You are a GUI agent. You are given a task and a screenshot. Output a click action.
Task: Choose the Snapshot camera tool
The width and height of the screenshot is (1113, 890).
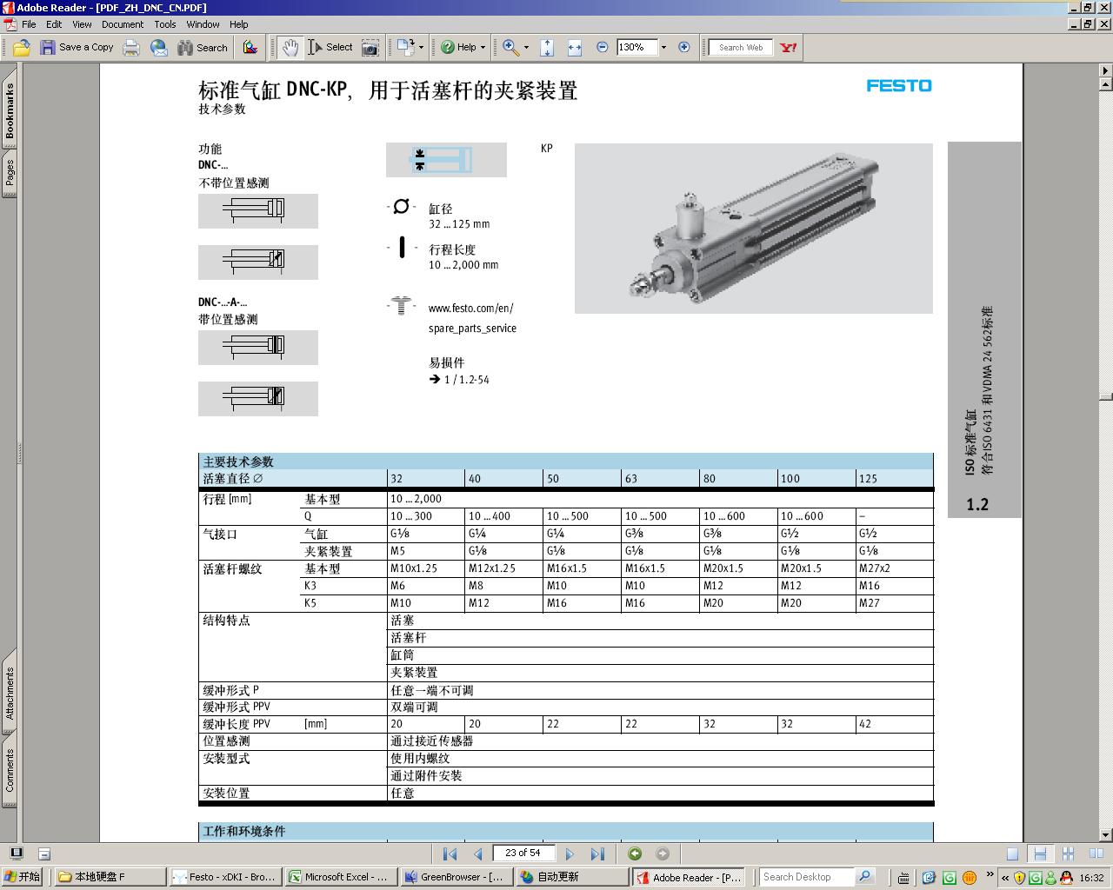coord(370,48)
